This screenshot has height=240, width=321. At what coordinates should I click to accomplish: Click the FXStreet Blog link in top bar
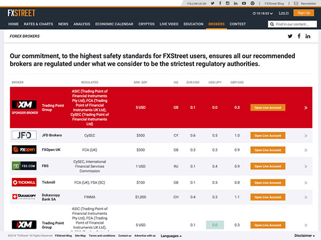(274, 4)
